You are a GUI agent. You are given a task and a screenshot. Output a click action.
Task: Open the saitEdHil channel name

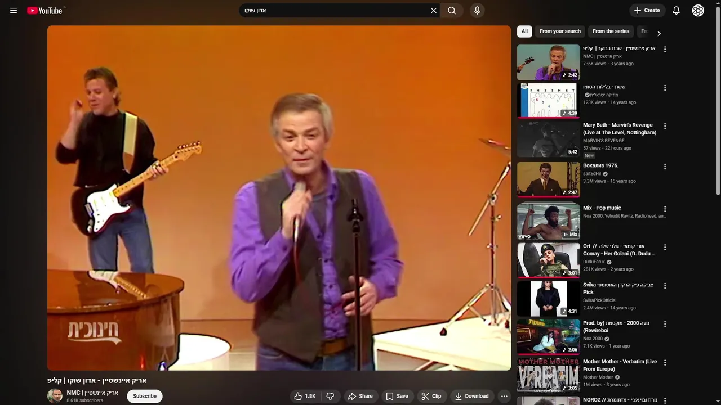click(x=592, y=174)
